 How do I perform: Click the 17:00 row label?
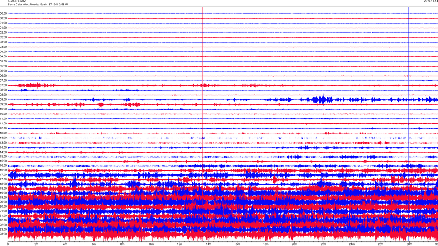coord(3,175)
